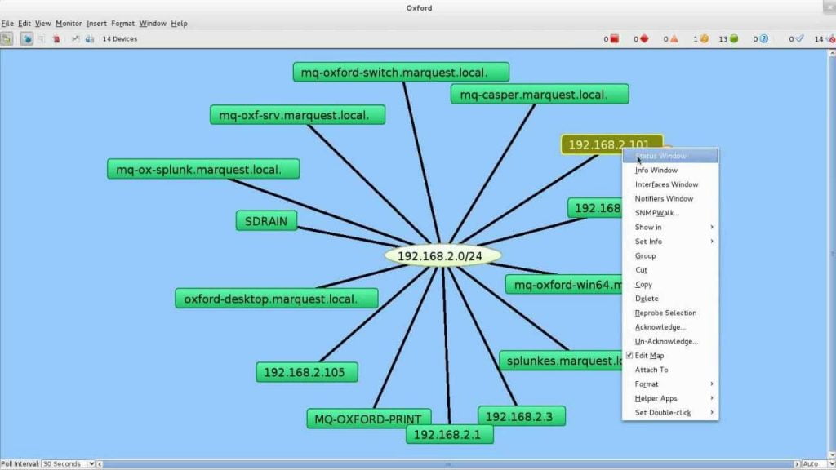
Task: Click the horizontal scrollbar at the bottom
Action: 447,463
